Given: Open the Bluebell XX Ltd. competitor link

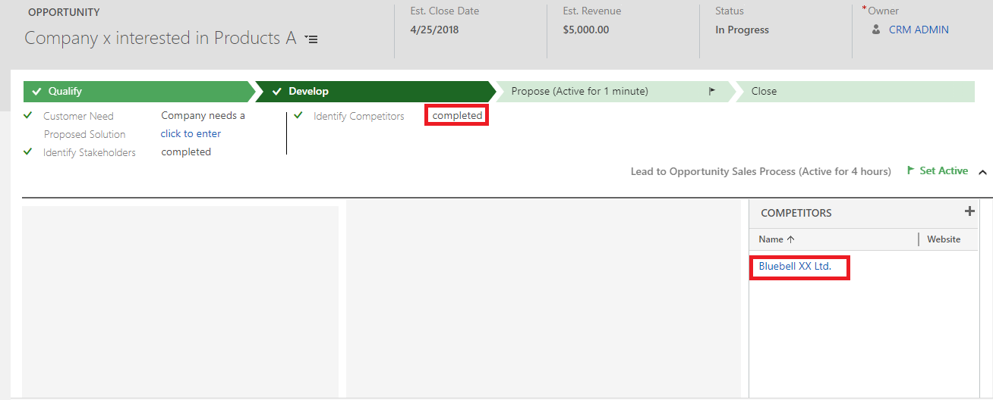Looking at the screenshot, I should 795,267.
